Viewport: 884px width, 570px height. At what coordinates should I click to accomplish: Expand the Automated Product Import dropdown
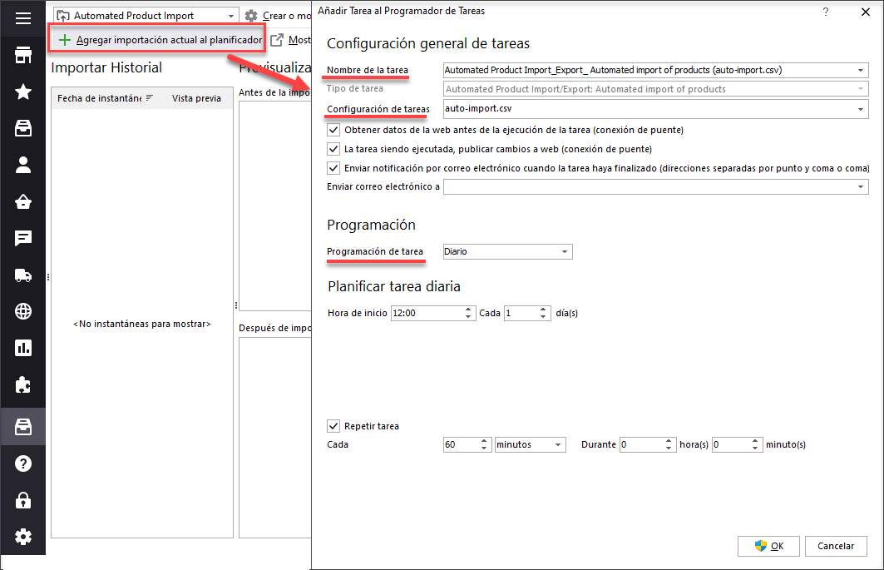pos(231,16)
